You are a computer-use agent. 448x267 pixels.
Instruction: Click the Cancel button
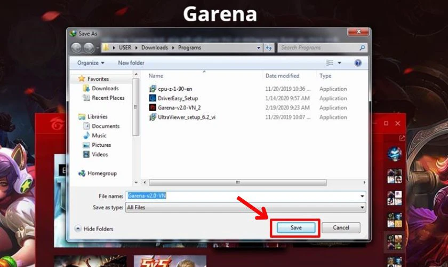(341, 228)
